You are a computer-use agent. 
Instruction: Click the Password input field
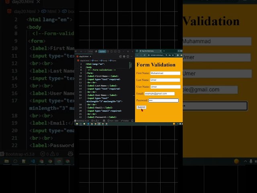coord(163,101)
